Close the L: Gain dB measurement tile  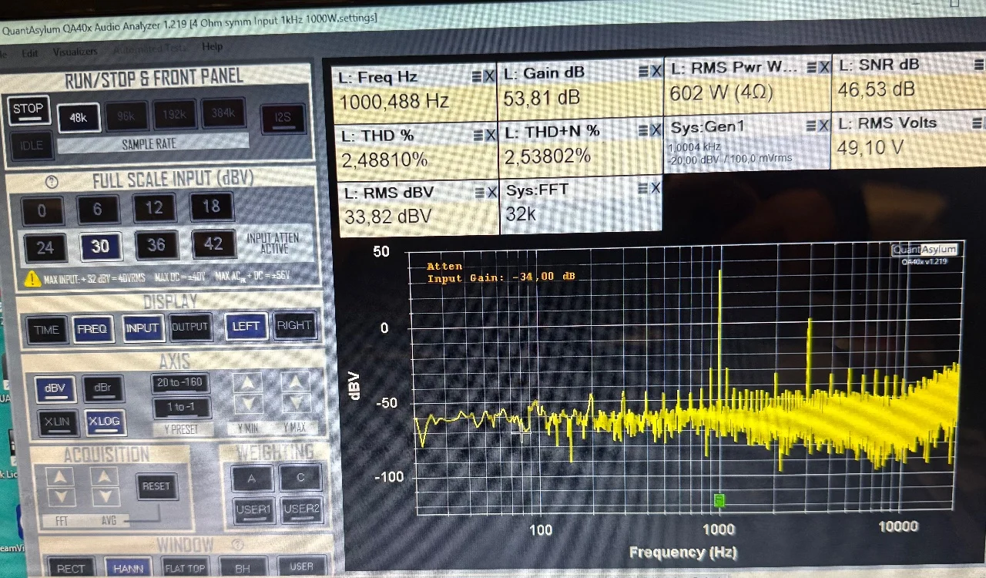[656, 71]
